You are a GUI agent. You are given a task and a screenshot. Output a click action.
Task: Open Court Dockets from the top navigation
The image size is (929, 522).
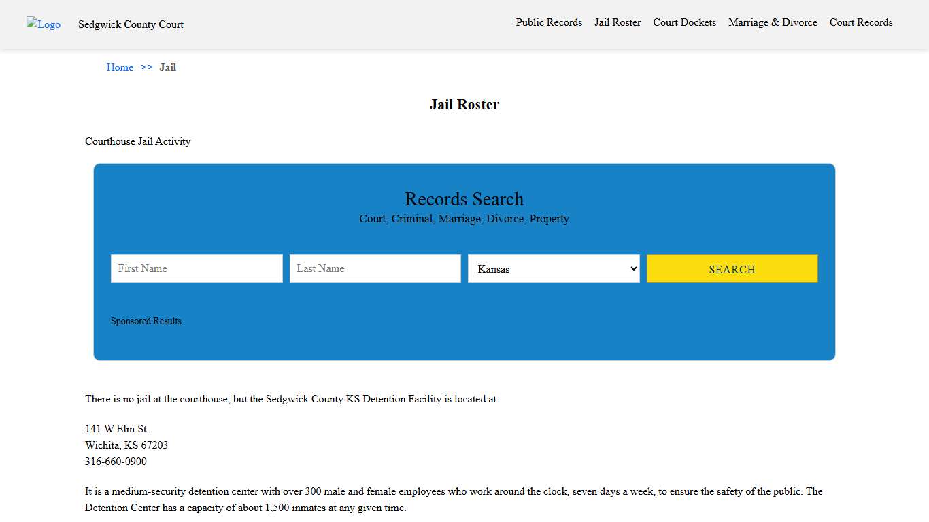684,22
